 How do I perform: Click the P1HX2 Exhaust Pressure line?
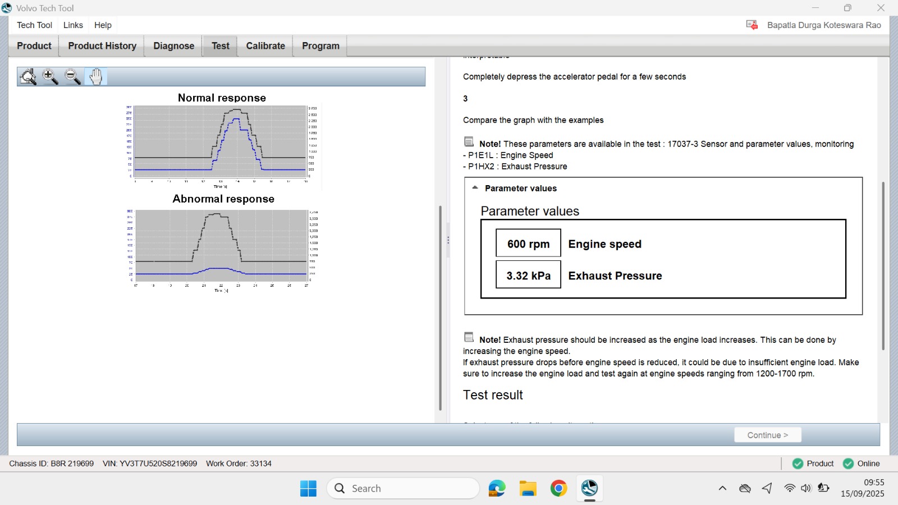click(x=515, y=167)
